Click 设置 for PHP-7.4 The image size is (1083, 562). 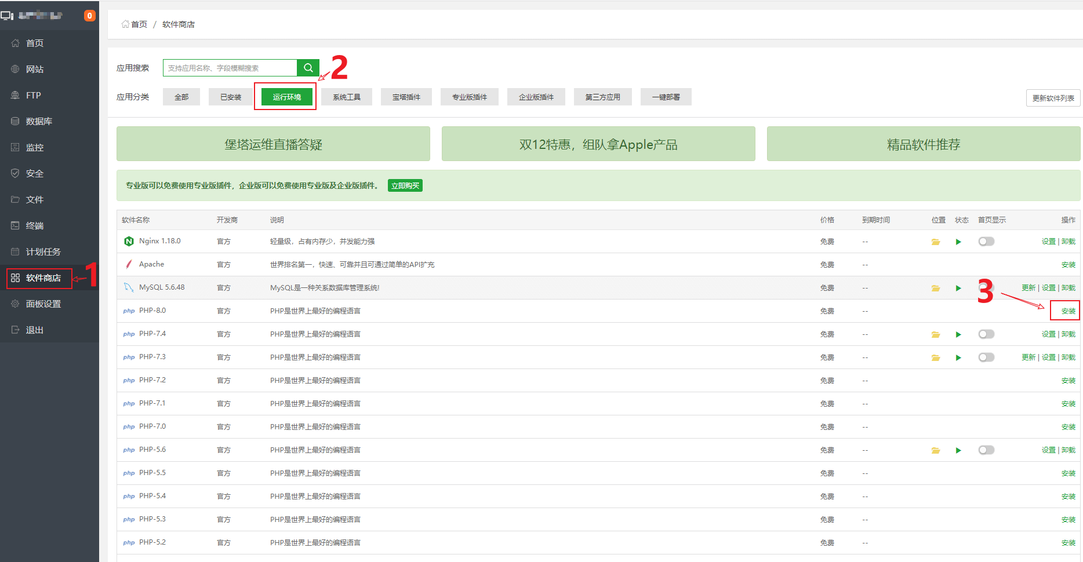[x=1049, y=334]
